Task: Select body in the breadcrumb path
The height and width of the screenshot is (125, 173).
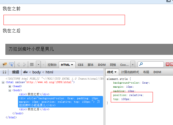Action: point(36,72)
